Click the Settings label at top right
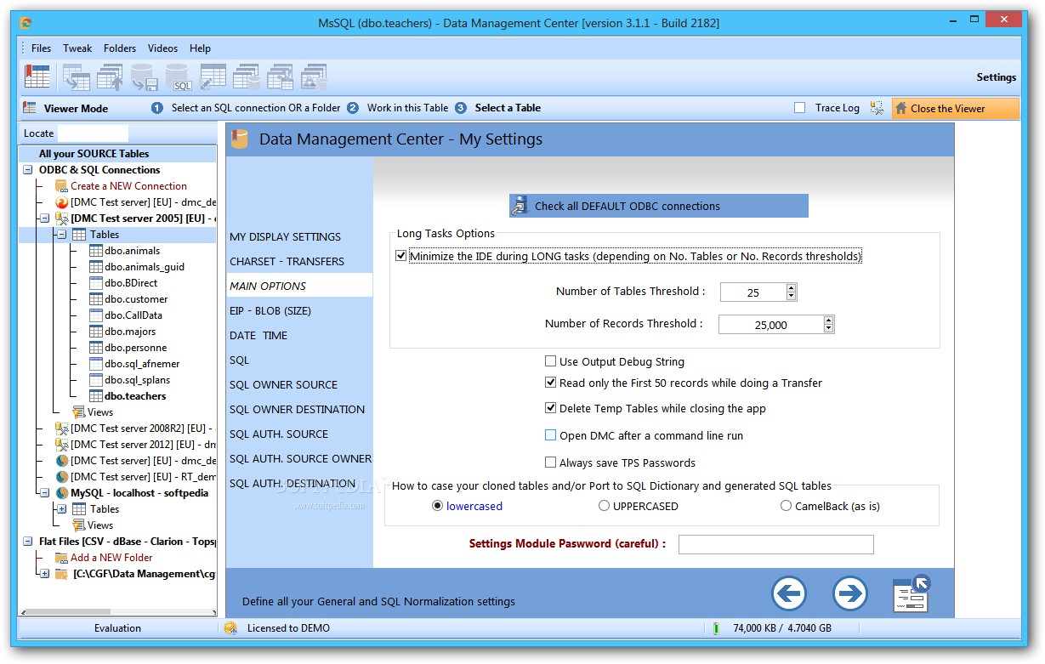Screen dimensions: 1045x664 coord(997,77)
